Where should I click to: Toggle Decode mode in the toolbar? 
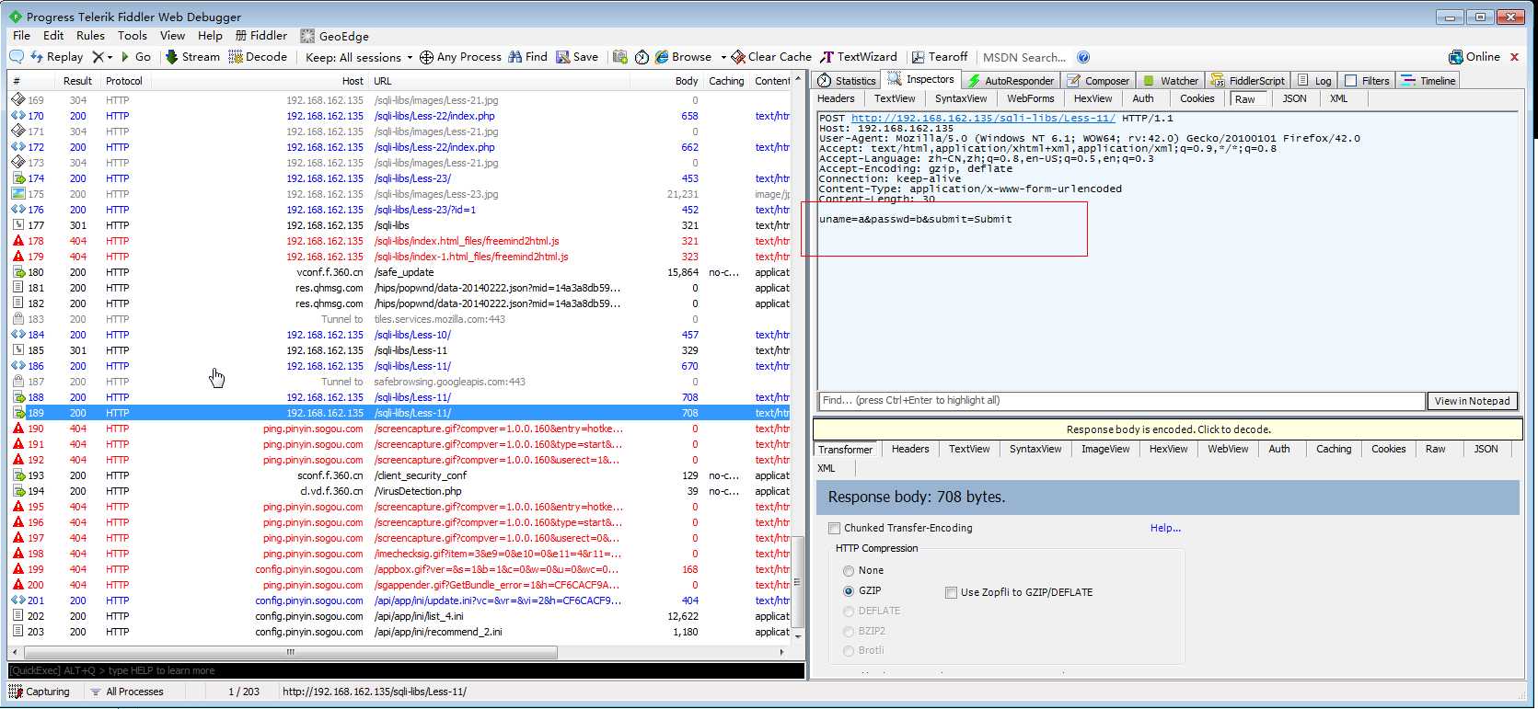click(x=258, y=57)
